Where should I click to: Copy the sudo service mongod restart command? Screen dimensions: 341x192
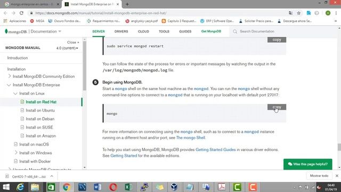click(x=277, y=39)
